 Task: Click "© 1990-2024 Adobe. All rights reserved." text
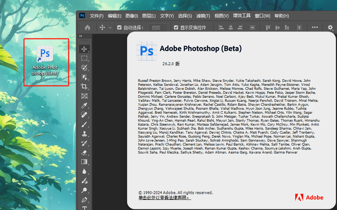click(x=176, y=193)
